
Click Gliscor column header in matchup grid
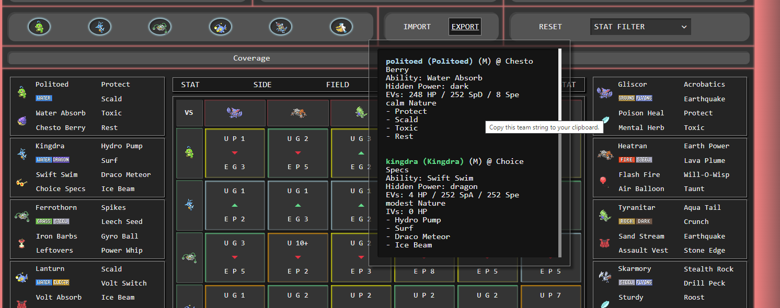235,113
